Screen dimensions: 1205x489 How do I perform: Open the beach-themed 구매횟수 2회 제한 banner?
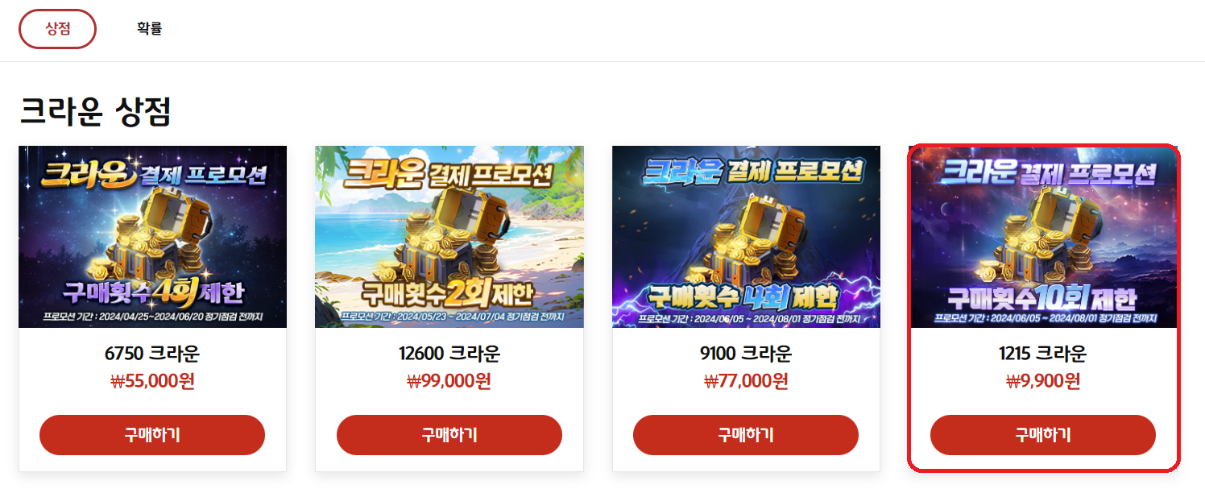(449, 237)
